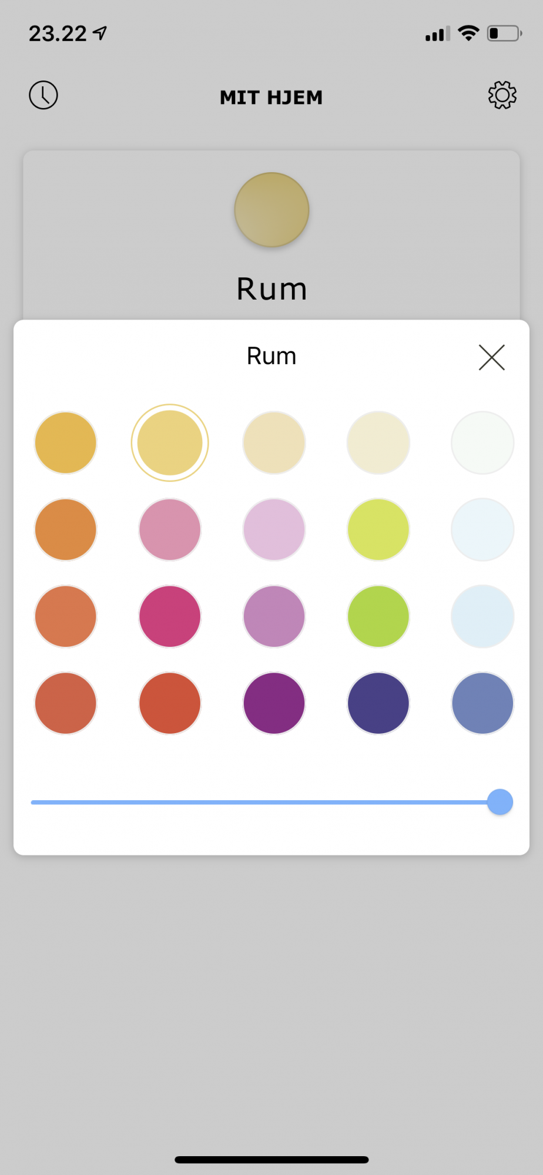Open the timers clock icon

click(43, 95)
